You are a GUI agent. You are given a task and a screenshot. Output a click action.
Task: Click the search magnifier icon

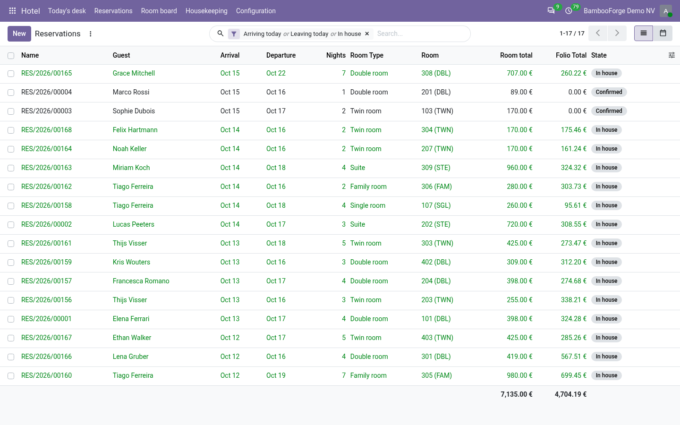tap(220, 34)
